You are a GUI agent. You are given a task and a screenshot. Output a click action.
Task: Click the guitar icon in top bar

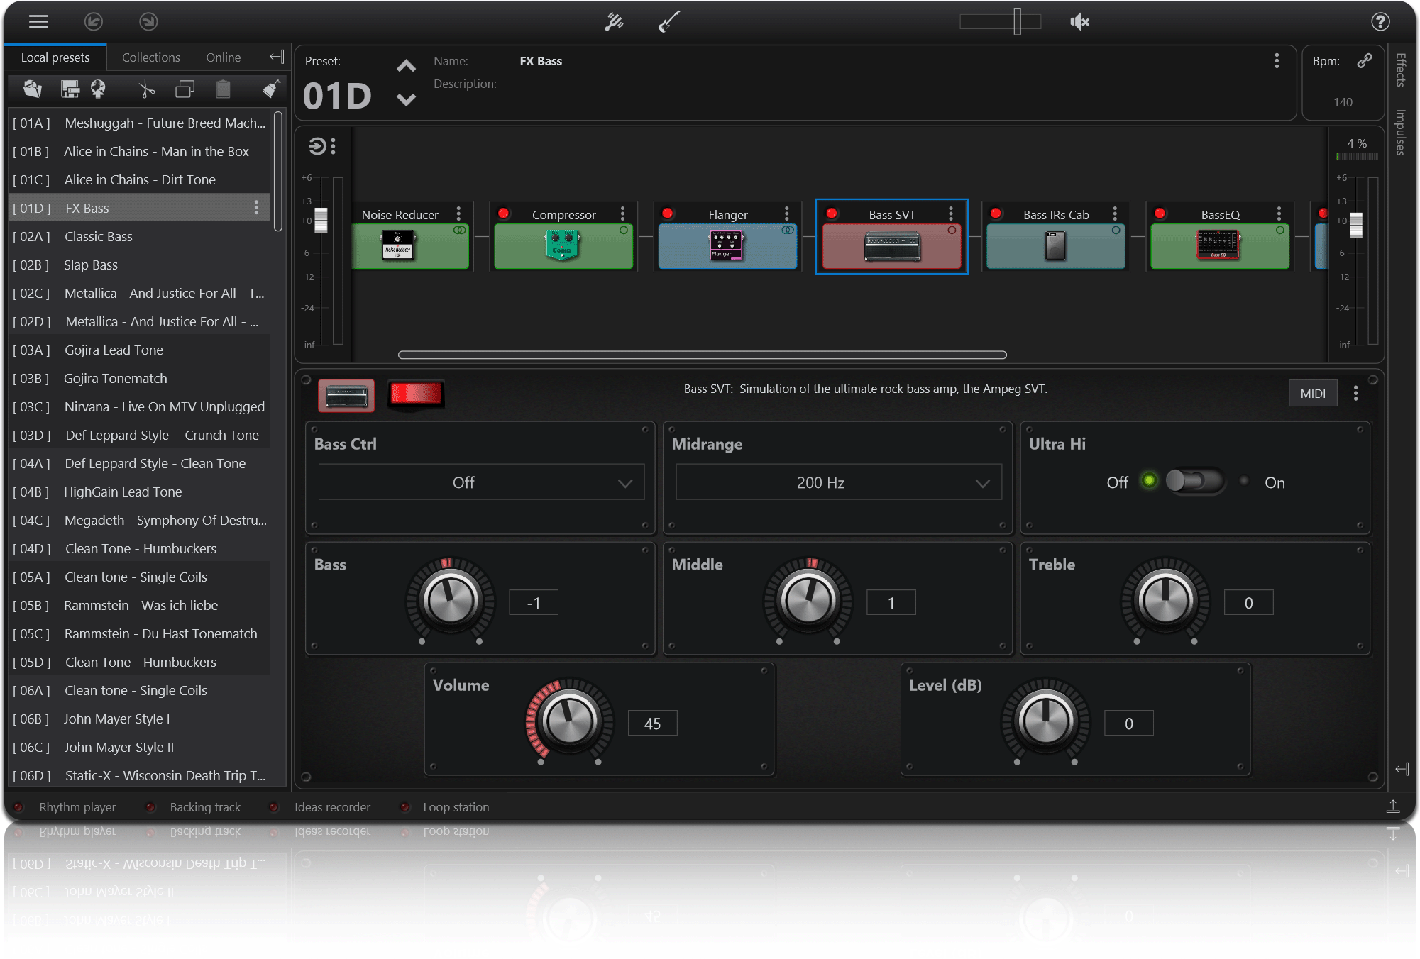pyautogui.click(x=668, y=22)
